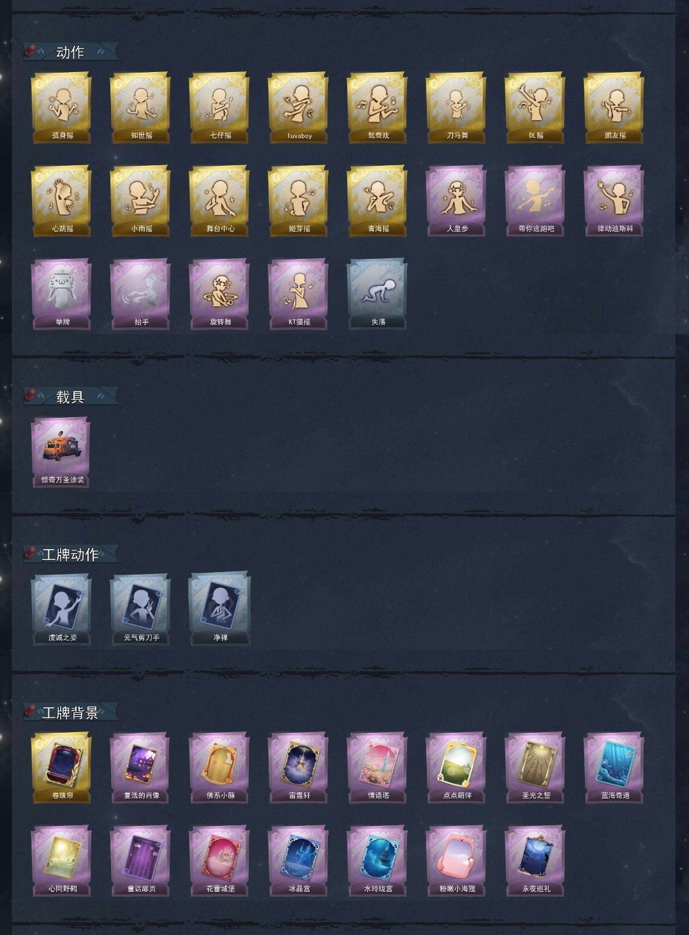Pick the 蓝海奇遇 badge background
The height and width of the screenshot is (935, 689).
(614, 767)
